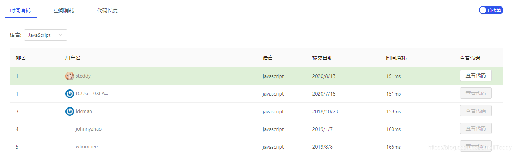
Task: Open user steddy's name link
Action: (x=83, y=76)
